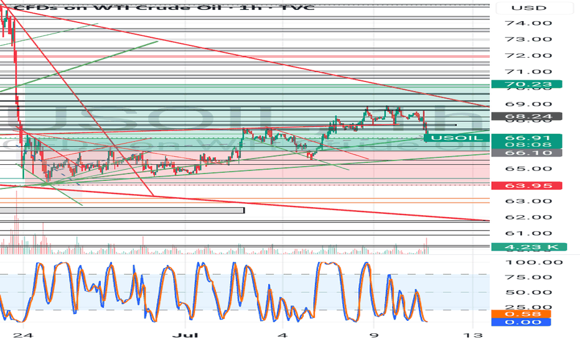580x342 pixels.
Task: Click the '13' date on time axis
Action: (x=473, y=335)
